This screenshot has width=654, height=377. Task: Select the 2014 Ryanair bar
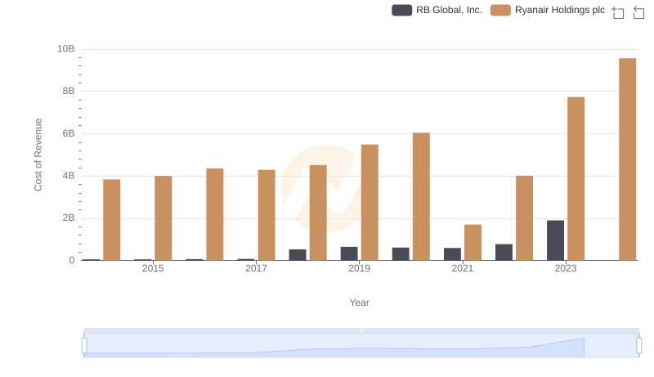click(x=111, y=220)
